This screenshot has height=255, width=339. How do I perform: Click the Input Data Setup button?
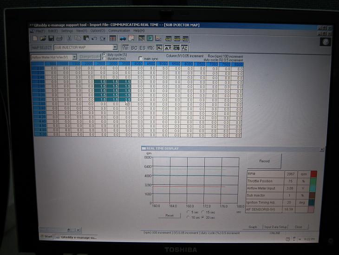[x=275, y=227]
